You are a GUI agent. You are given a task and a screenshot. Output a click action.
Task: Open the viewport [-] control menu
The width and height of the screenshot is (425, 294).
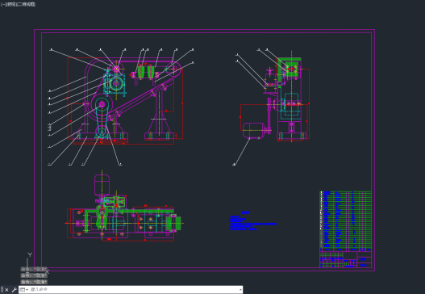(x=2, y=4)
